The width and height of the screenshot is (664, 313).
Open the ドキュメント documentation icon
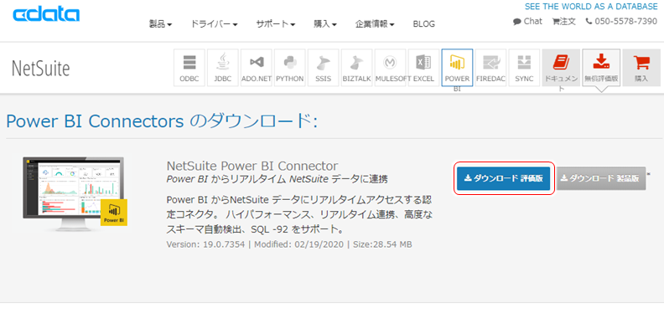pos(561,68)
